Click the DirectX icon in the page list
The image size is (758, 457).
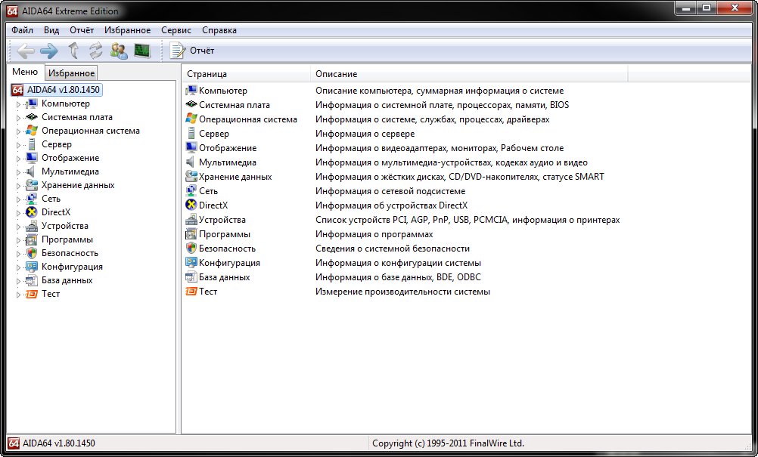click(191, 205)
